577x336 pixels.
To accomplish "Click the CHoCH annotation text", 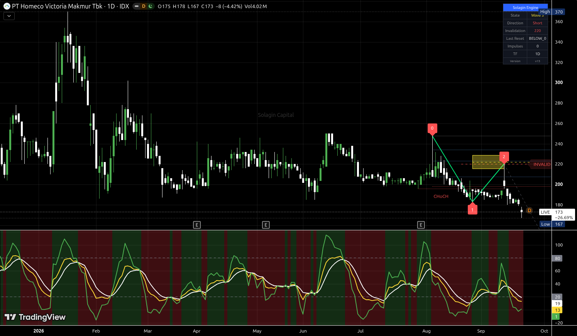I will pyautogui.click(x=441, y=196).
